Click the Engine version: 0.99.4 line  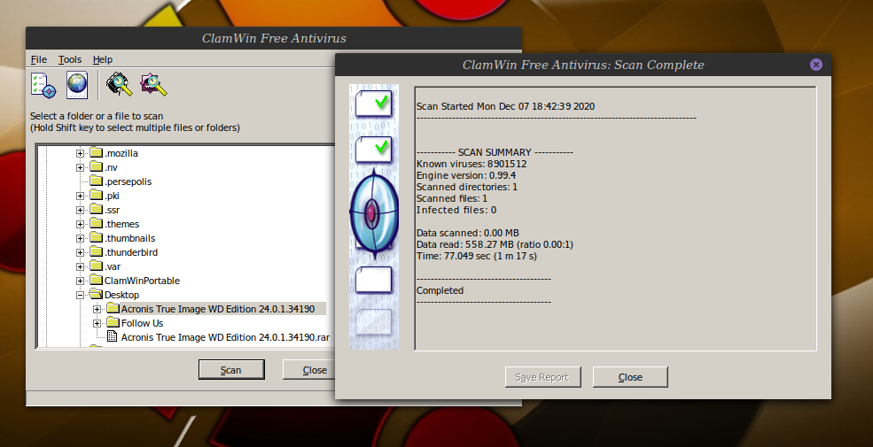[466, 175]
